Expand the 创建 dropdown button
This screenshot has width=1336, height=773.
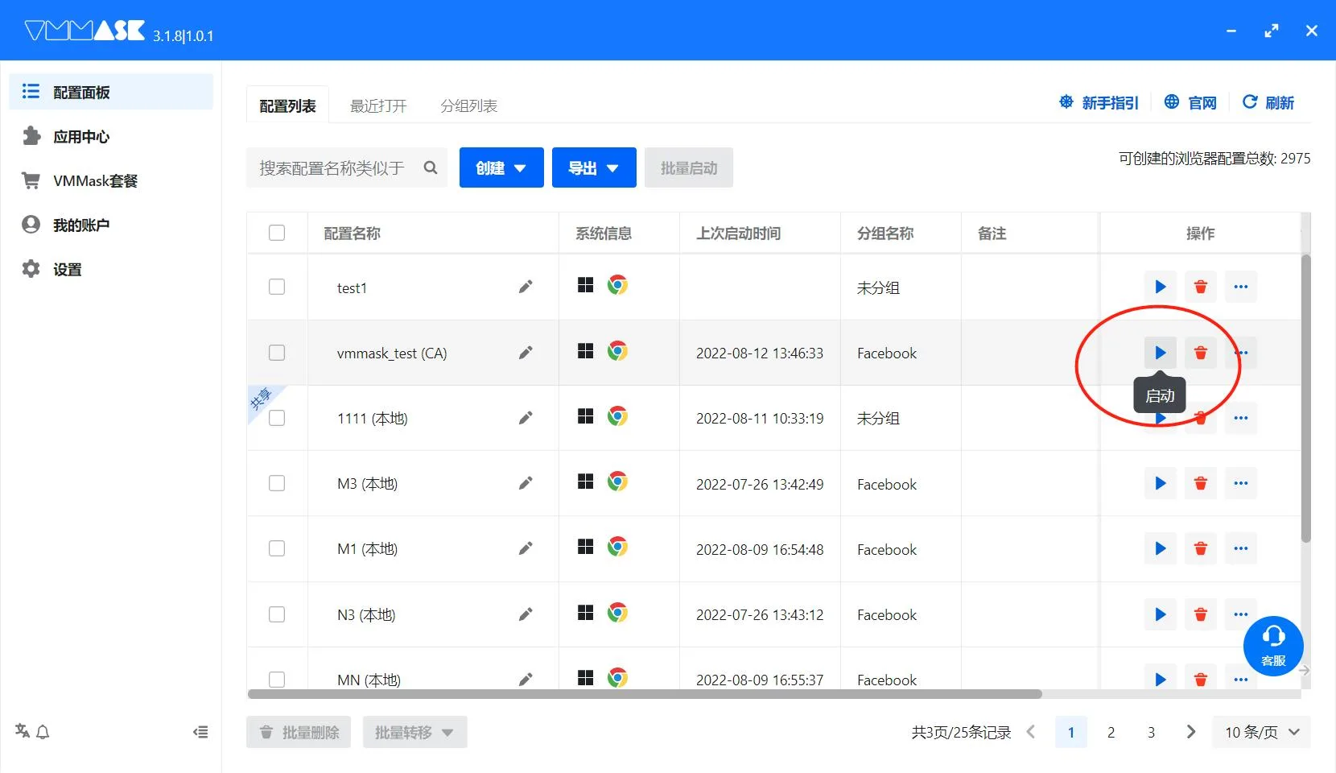pos(501,167)
